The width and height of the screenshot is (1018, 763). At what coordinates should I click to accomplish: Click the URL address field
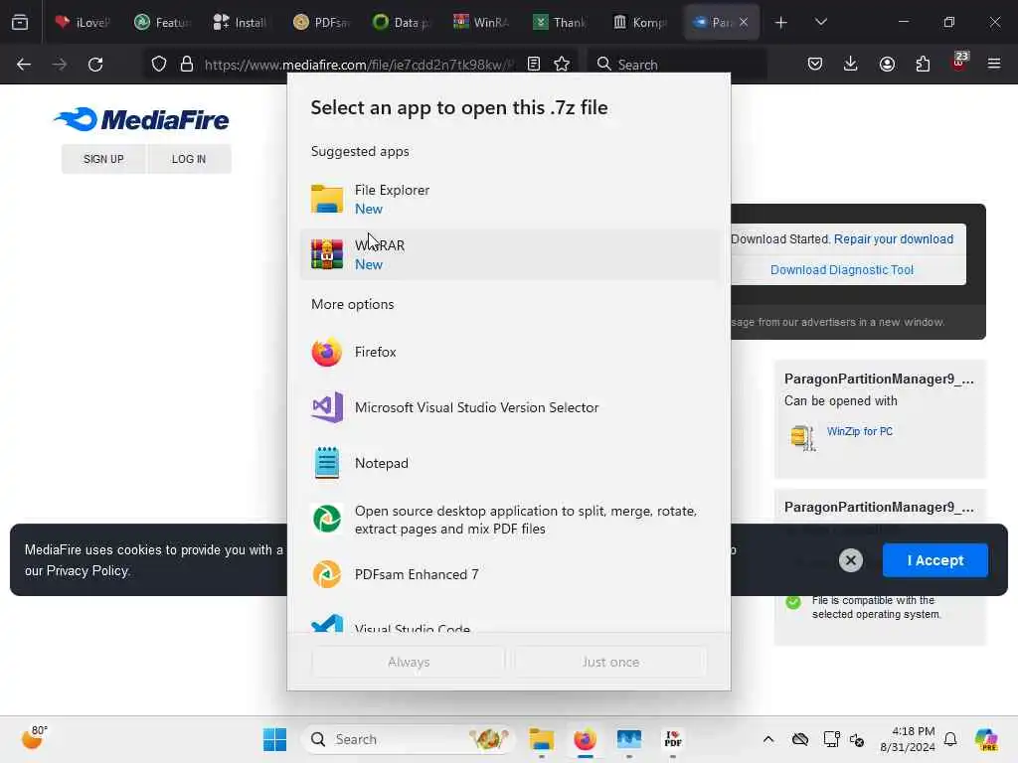tap(359, 65)
